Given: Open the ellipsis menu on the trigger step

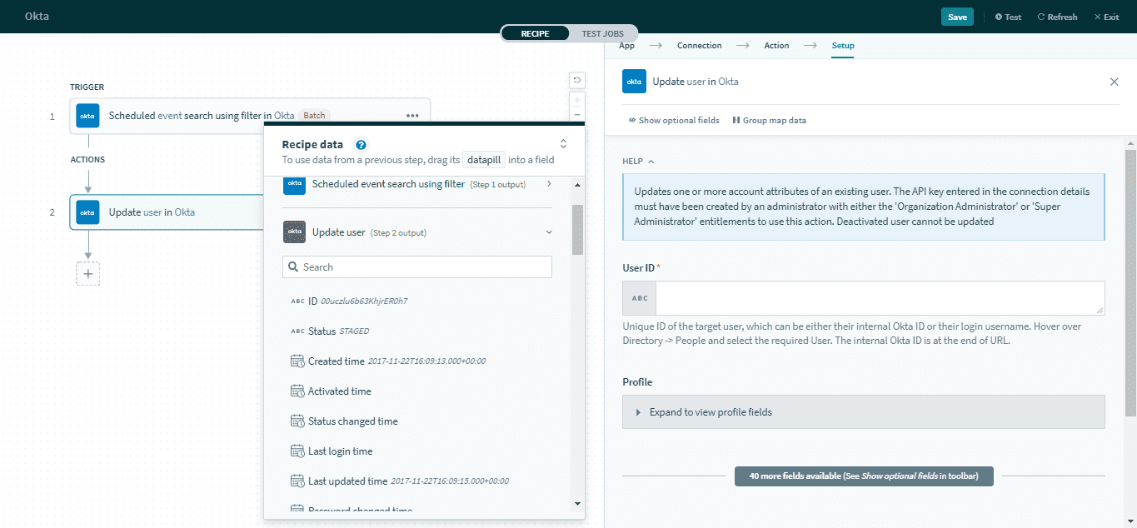Looking at the screenshot, I should pos(412,116).
